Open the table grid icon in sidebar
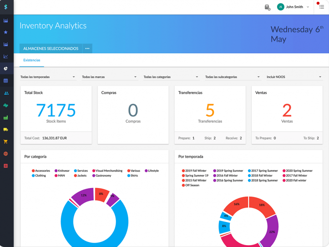This screenshot has width=329, height=247. pos(6,81)
